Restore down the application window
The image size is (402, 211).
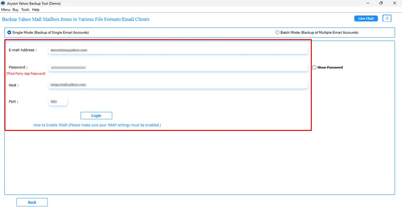(x=381, y=3)
